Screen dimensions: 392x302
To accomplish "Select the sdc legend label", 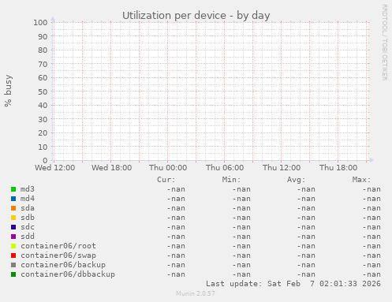I will click(28, 227).
